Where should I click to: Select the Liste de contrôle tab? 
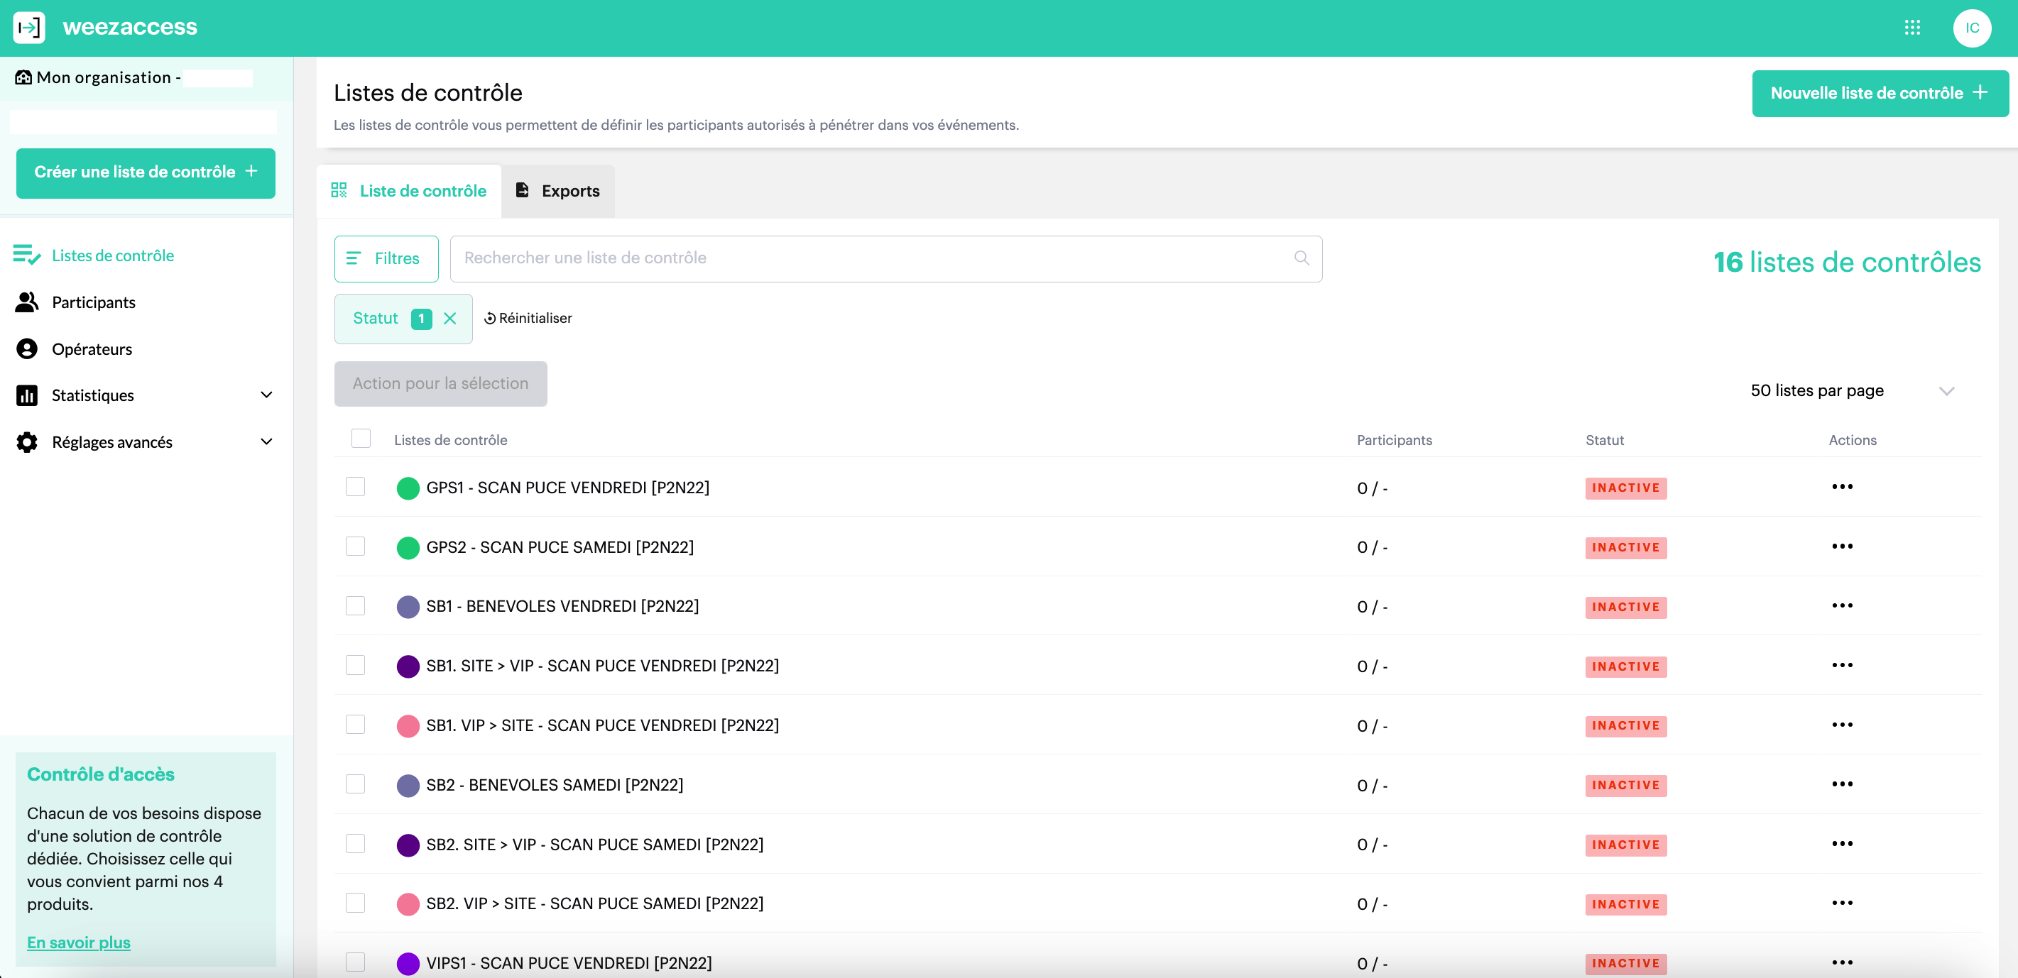(409, 191)
